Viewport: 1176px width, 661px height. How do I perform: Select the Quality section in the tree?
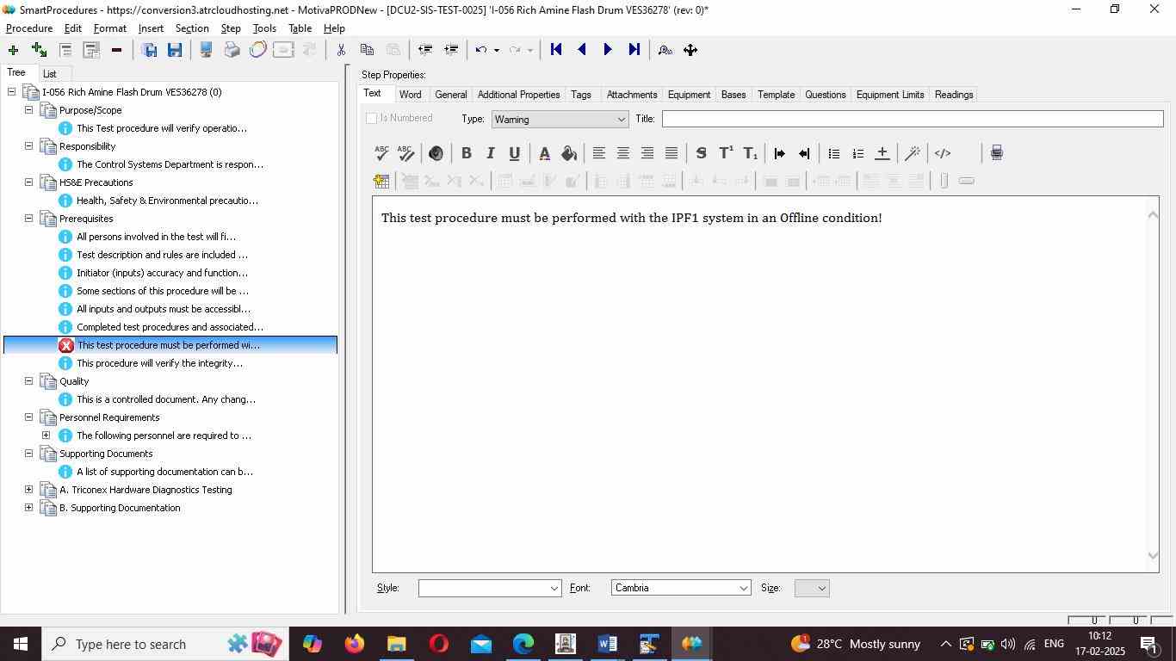point(74,381)
